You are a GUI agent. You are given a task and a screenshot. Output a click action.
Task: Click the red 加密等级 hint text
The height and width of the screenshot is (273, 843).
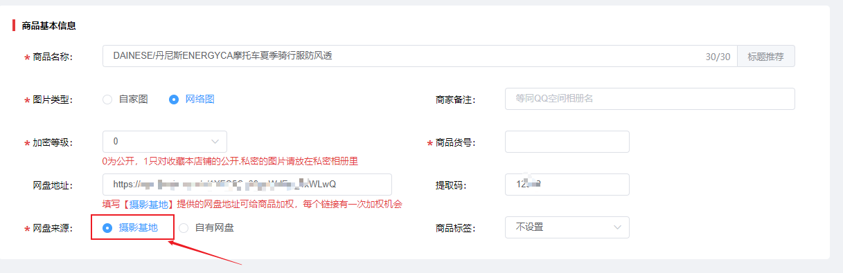pos(235,161)
